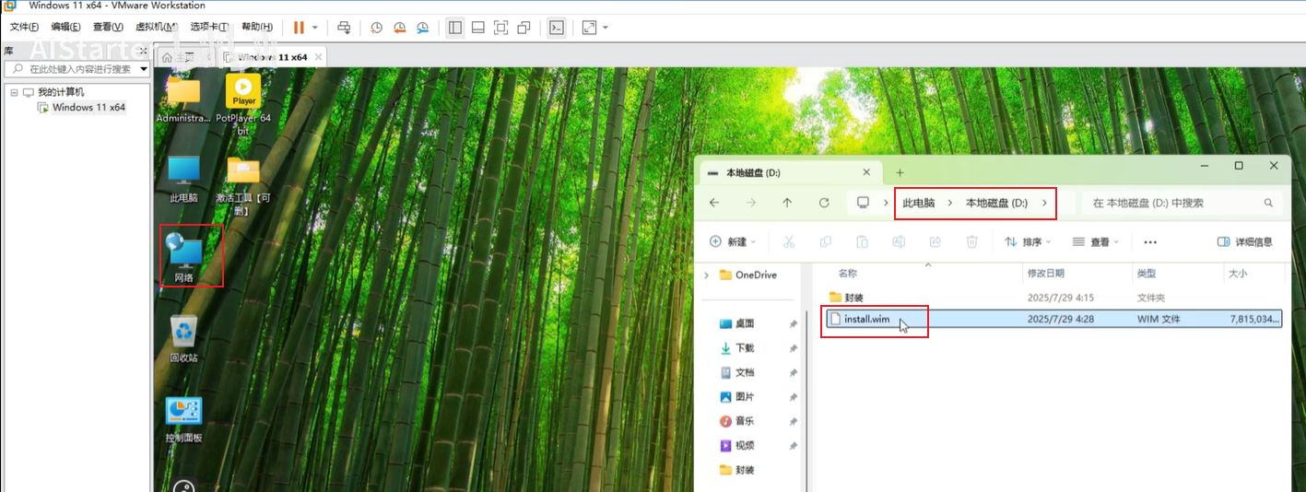This screenshot has width=1306, height=492.
Task: Click the 在 本地磁盘 (D:) 中搜索 box
Action: pos(1175,203)
